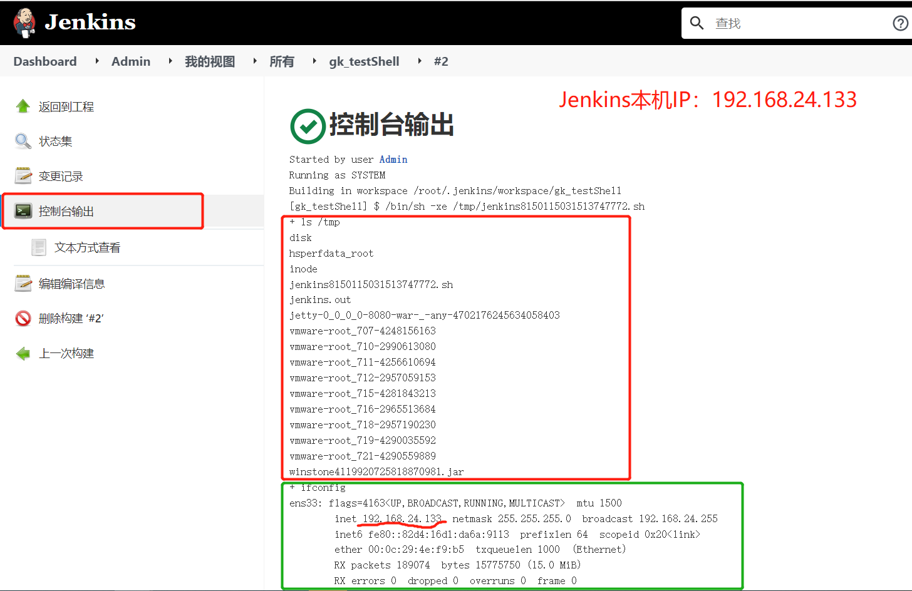Open build #2 breadcrumb

coord(441,61)
